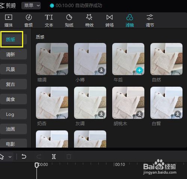
Task: Select the 滤镜 filters tab
Action: (130, 21)
